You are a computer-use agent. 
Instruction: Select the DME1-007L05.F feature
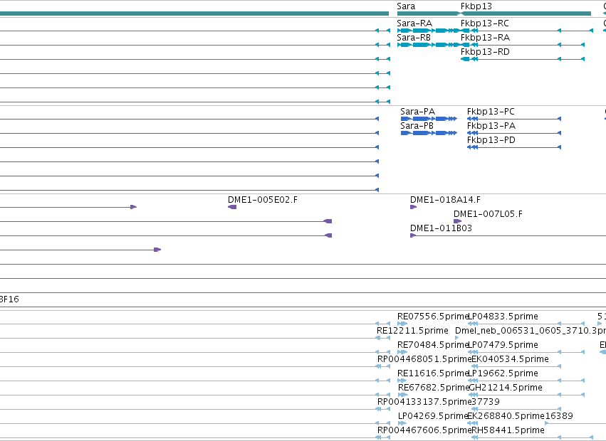(488, 214)
